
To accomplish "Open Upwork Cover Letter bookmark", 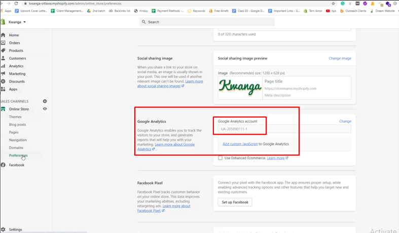I will pyautogui.click(x=31, y=11).
